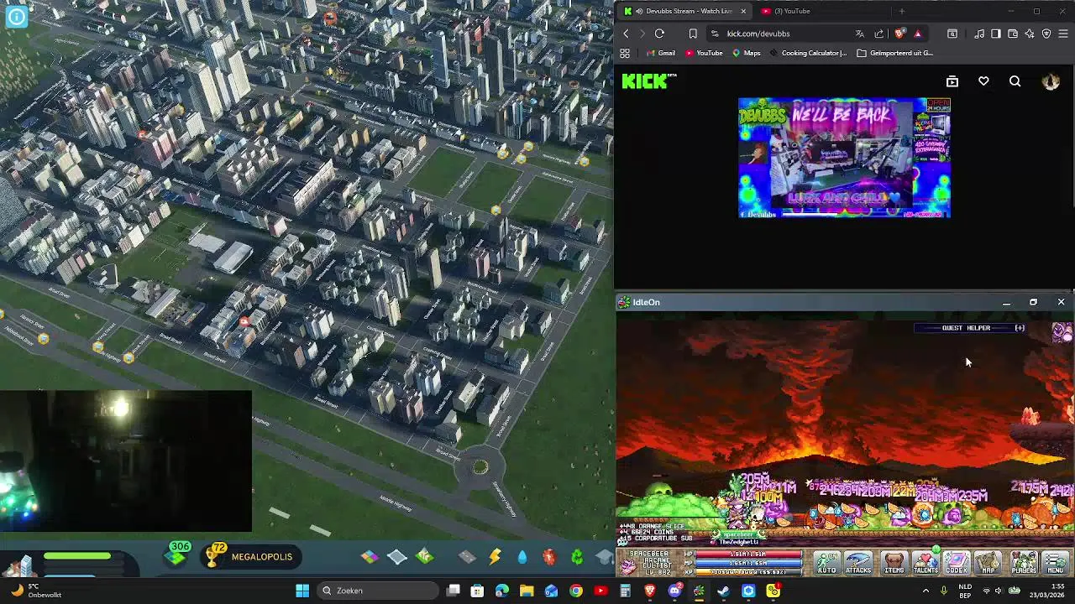Click the green city happiness bar

coord(77,555)
